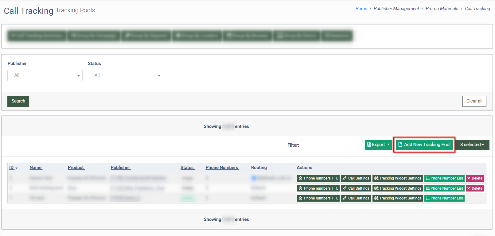The image size is (495, 236).
Task: Open Publisher Management breadcrumb link
Action: pos(396,9)
